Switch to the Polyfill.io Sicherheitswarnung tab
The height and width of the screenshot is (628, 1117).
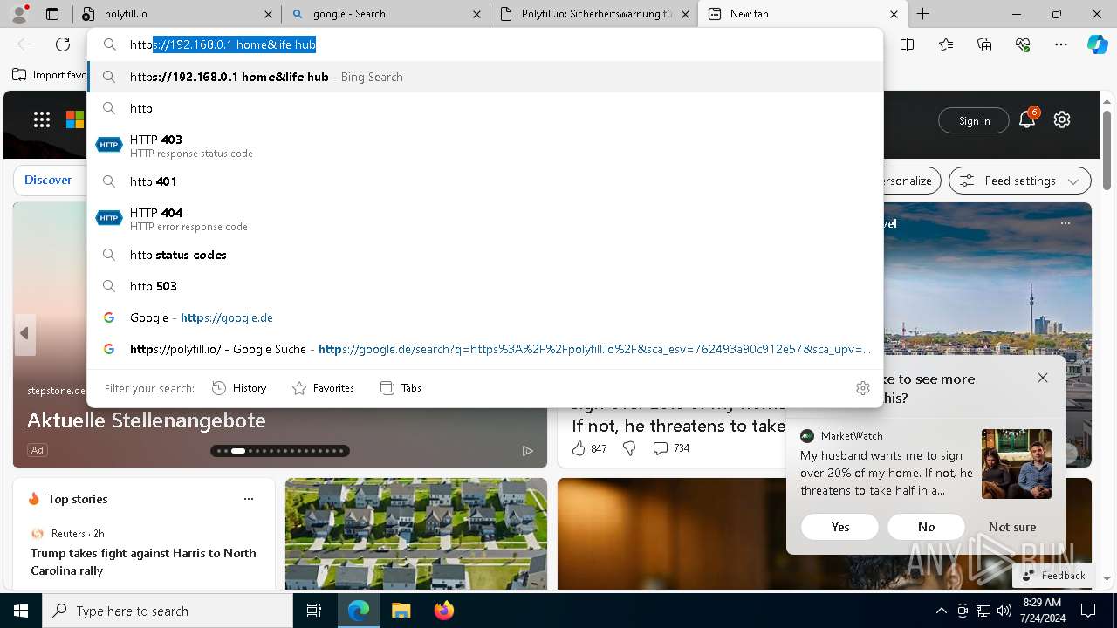593,14
